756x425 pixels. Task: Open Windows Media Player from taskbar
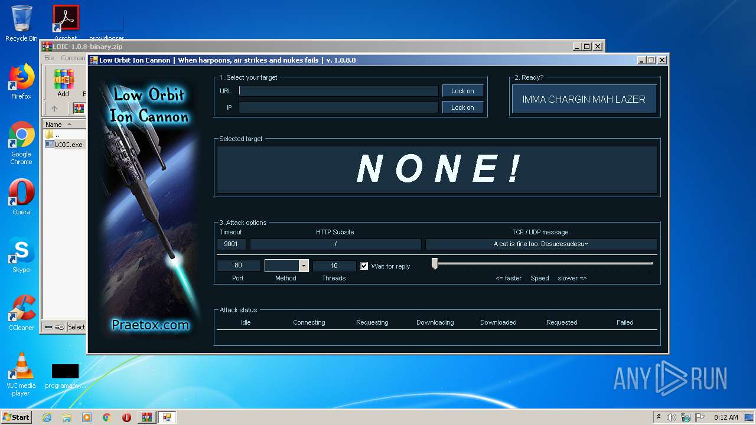pyautogui.click(x=87, y=417)
